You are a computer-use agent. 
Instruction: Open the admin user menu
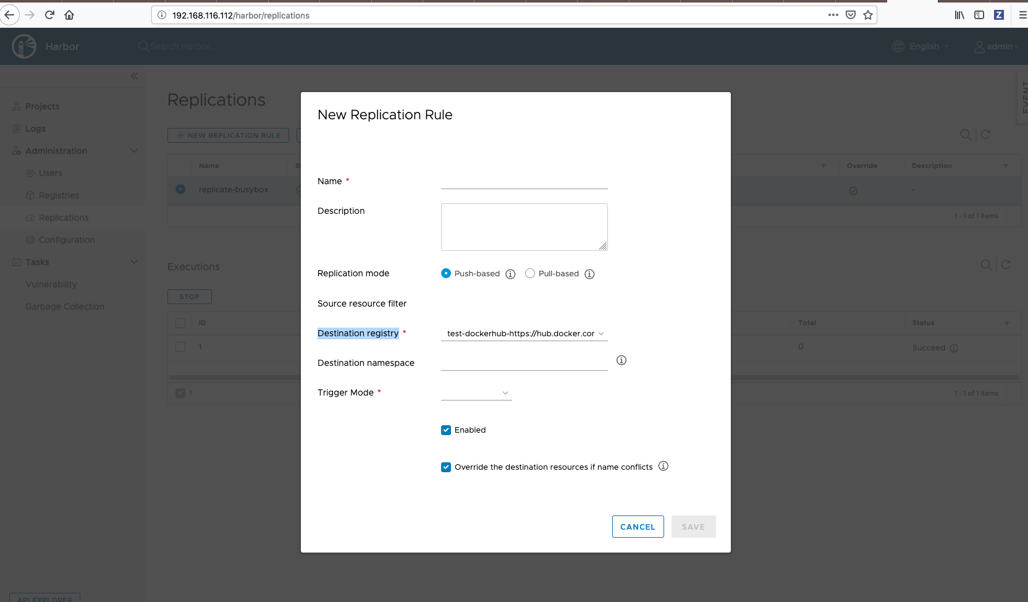[996, 46]
